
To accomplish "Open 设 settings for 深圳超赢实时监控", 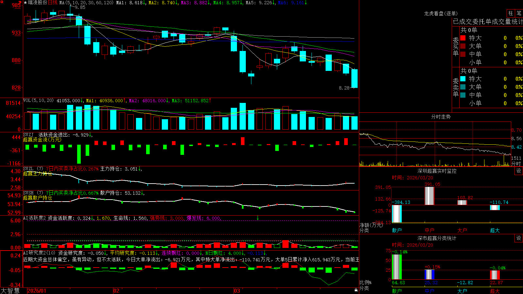I will coord(519,171).
